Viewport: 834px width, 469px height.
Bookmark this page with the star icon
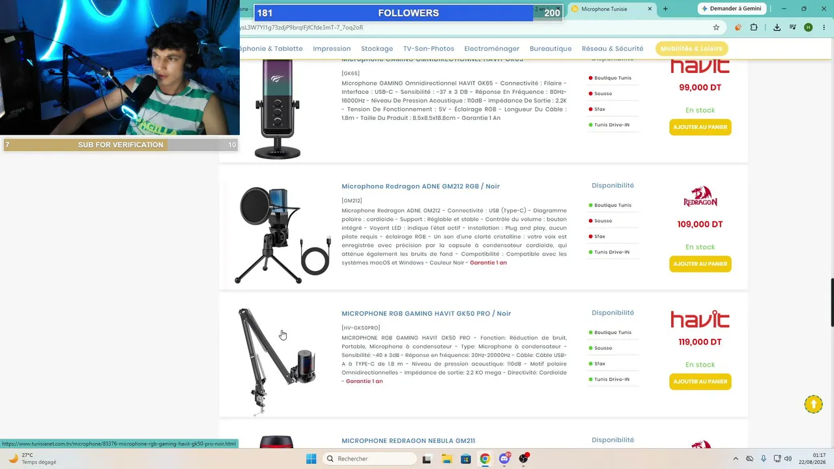pos(716,27)
